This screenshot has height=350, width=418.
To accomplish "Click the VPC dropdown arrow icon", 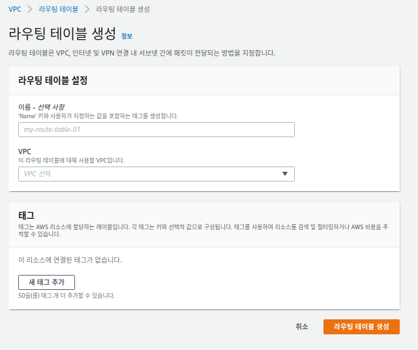I will 285,174.
